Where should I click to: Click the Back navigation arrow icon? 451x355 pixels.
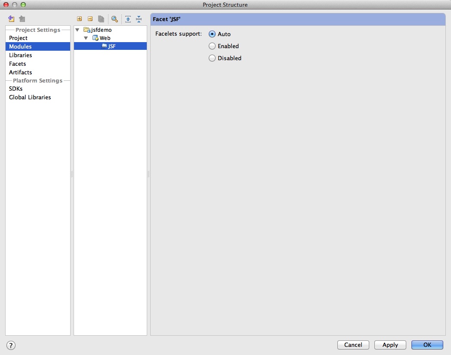coord(11,19)
